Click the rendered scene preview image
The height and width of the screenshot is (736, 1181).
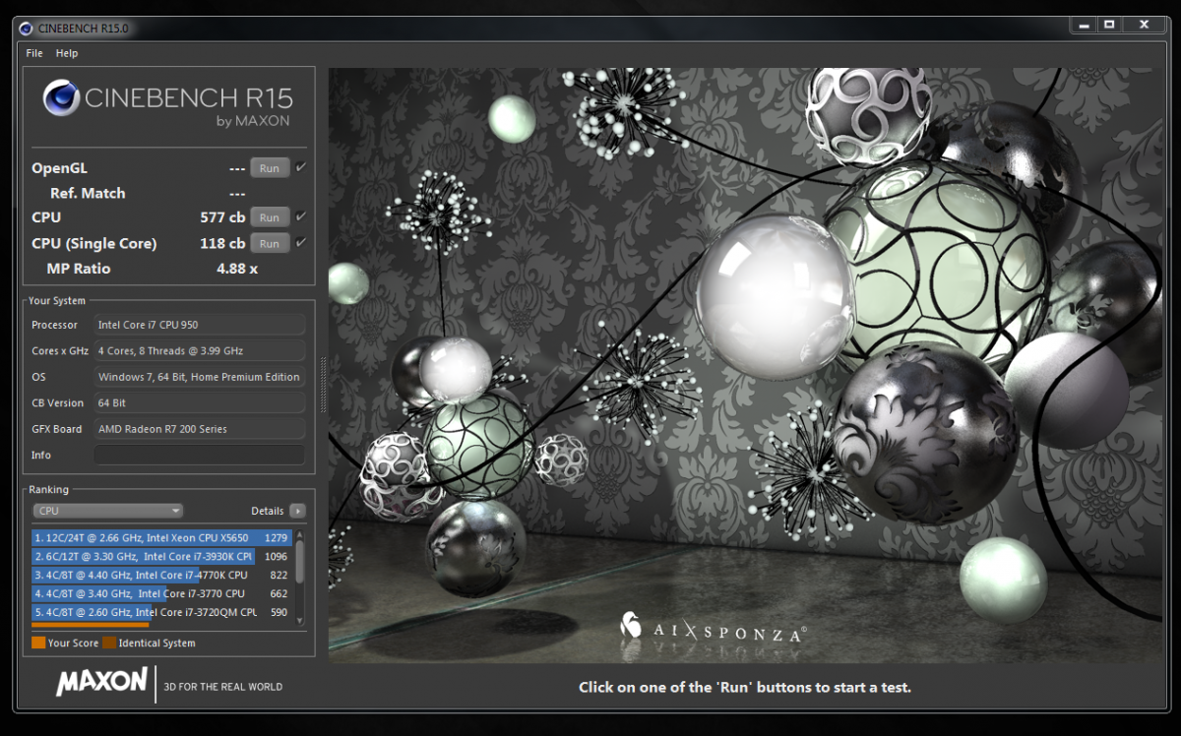click(x=745, y=365)
